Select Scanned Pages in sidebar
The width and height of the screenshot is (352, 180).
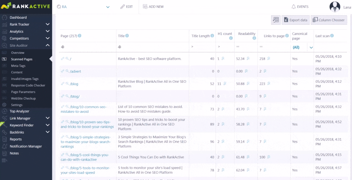(x=21, y=59)
